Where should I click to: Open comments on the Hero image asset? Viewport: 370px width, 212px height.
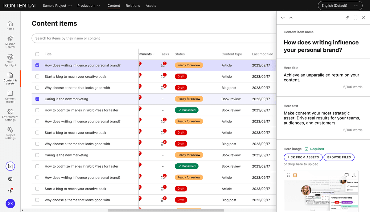point(346,174)
